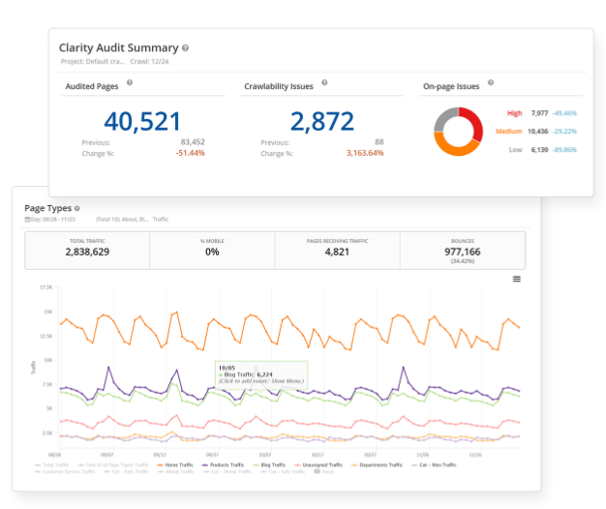Open the chart hamburger menu

pyautogui.click(x=517, y=279)
